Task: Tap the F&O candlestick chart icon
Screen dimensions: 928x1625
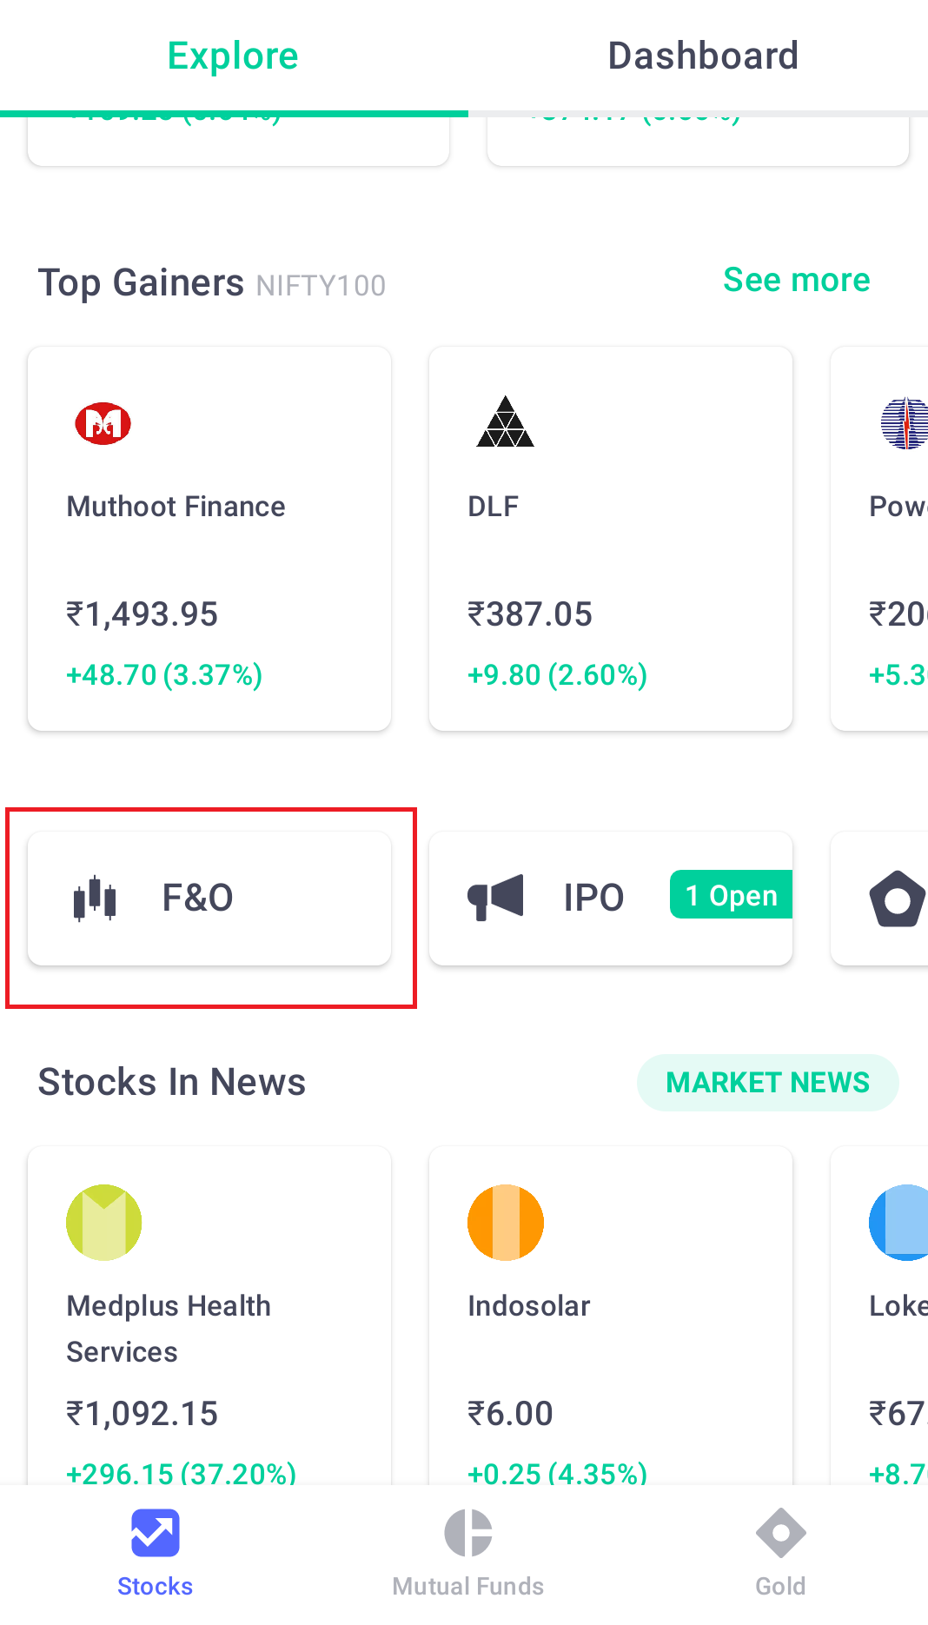Action: tap(95, 899)
